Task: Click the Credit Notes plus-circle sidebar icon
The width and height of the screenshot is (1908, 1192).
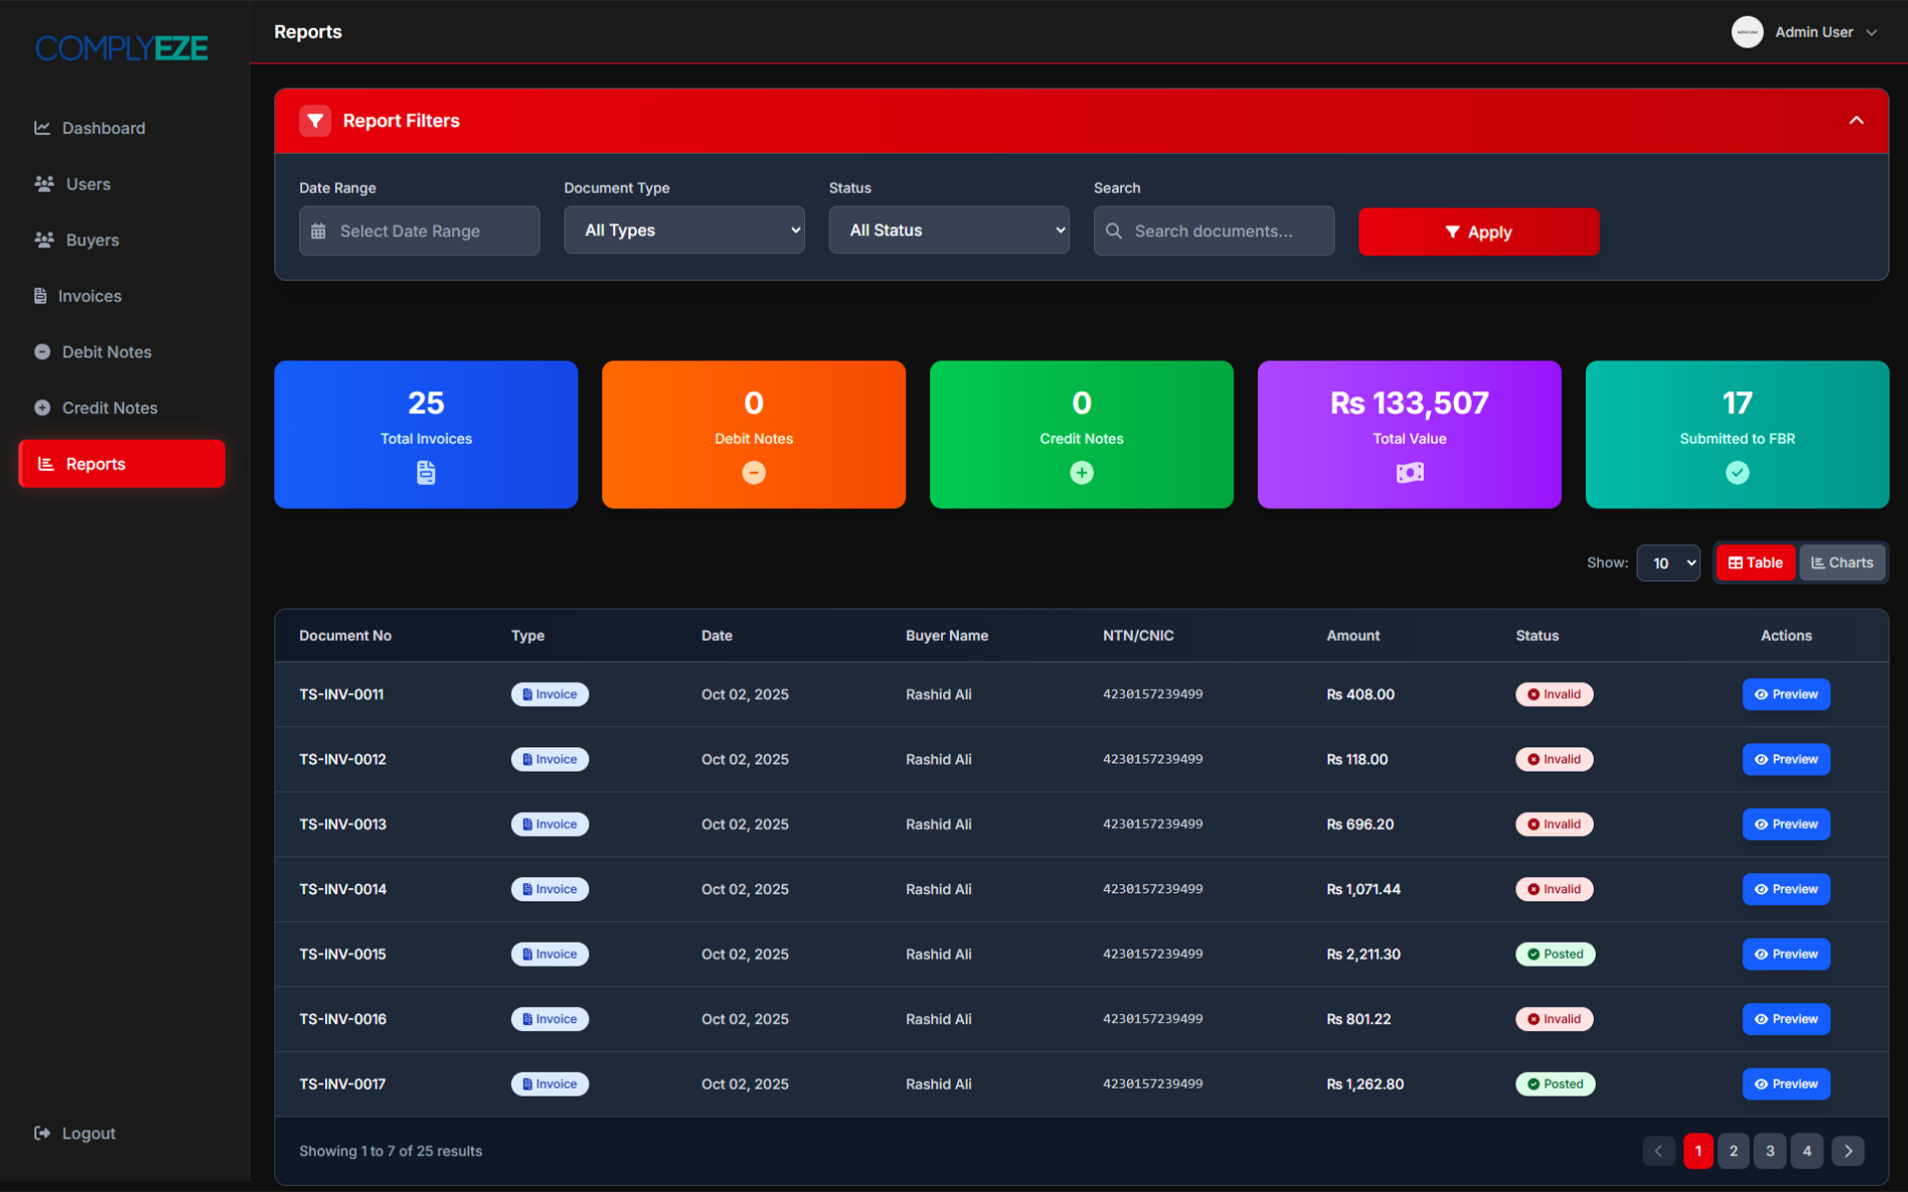Action: coord(42,408)
